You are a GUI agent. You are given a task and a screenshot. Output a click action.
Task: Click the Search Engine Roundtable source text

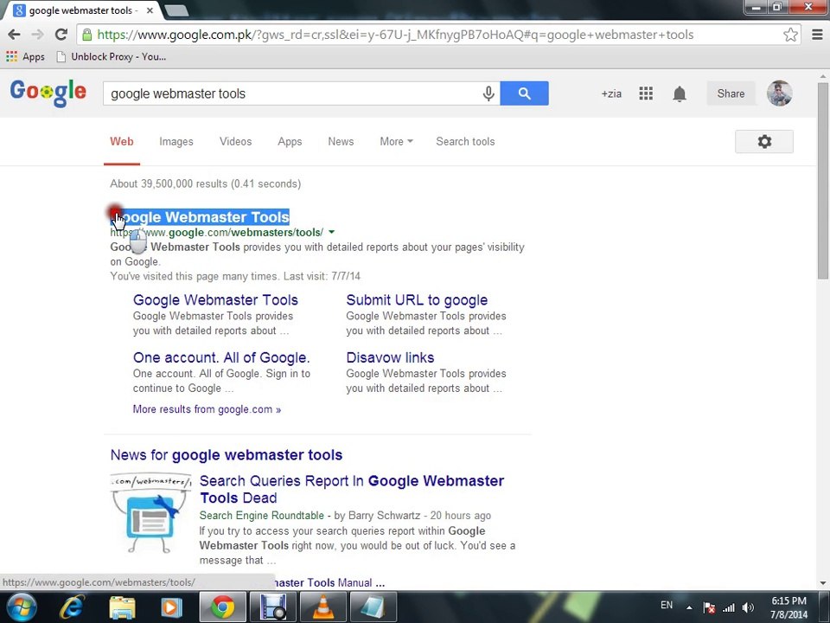[x=261, y=516]
